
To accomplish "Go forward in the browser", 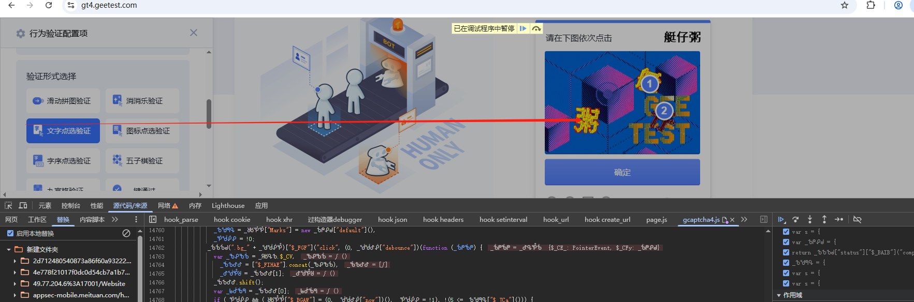I will [x=30, y=5].
